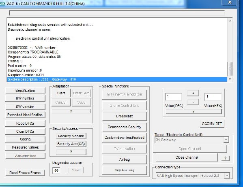Click the Value(DEC) input field
The height and width of the screenshot is (187, 243).
coord(173,97)
